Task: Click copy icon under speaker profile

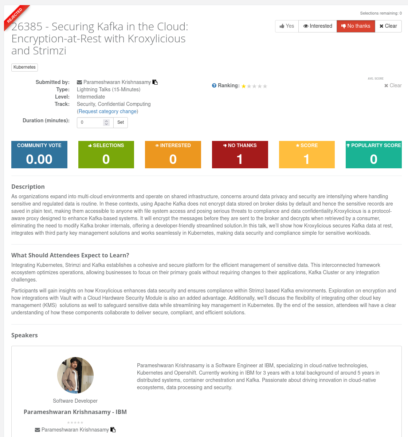Action: pyautogui.click(x=113, y=430)
